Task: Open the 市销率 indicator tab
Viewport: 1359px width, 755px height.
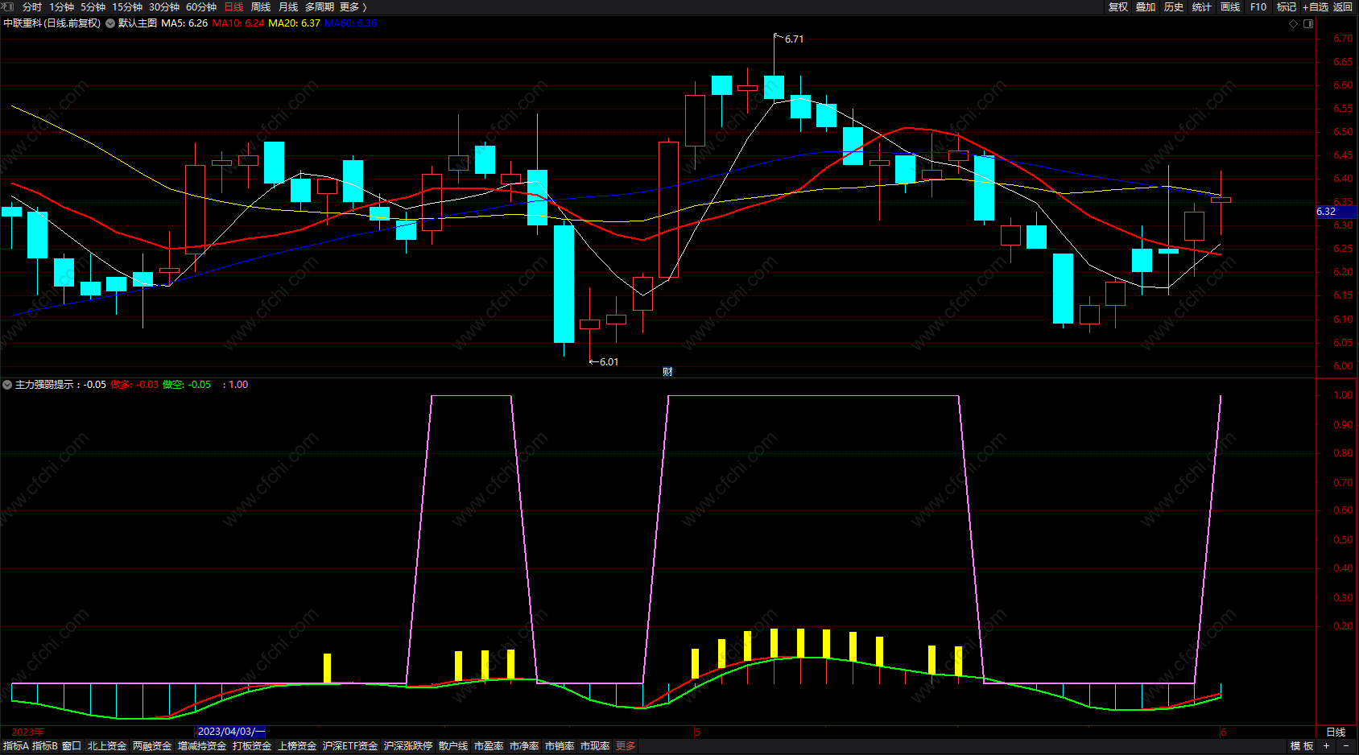Action: pos(560,746)
